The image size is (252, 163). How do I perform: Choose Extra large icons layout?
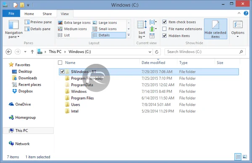pos(74,23)
